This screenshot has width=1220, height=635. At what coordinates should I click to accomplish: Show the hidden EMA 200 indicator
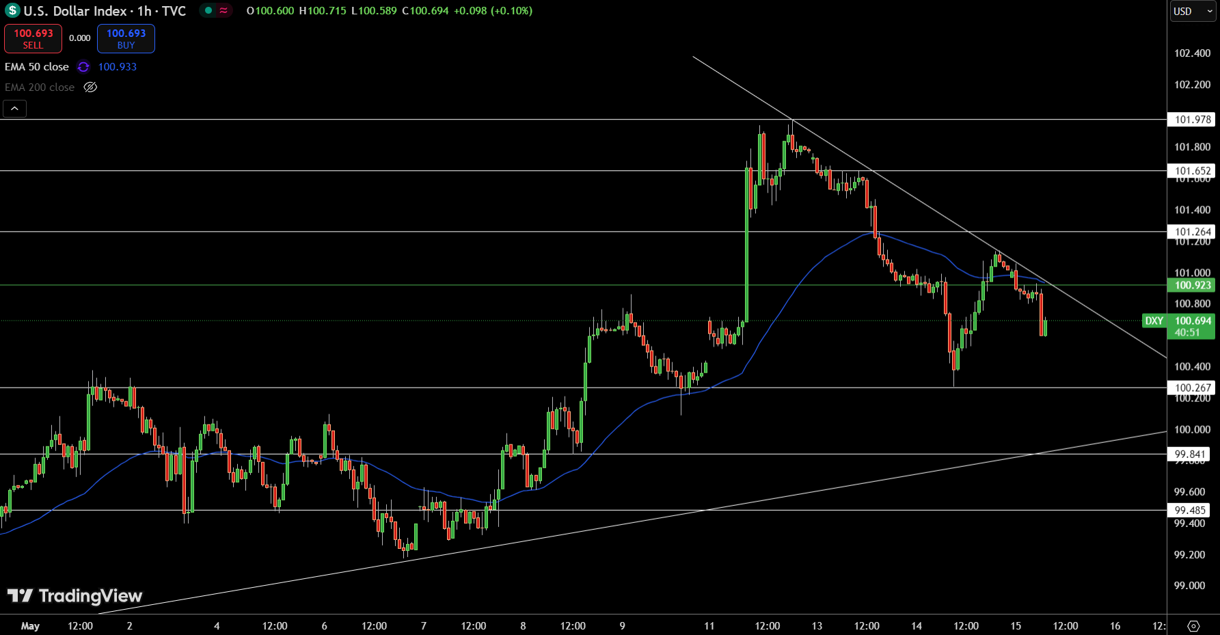90,87
